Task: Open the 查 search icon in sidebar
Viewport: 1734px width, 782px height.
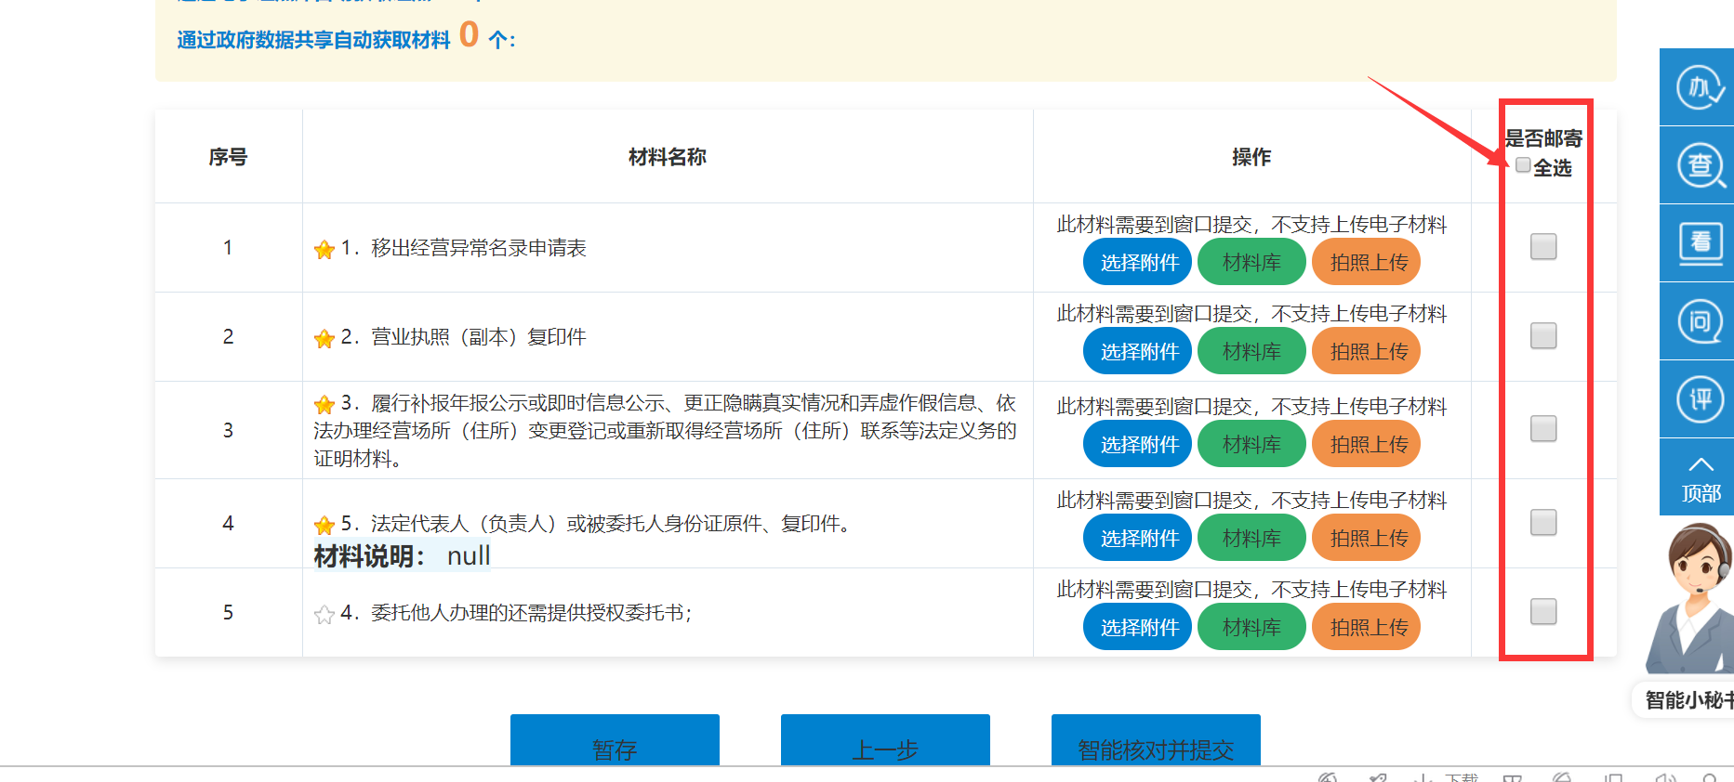Action: tap(1699, 166)
